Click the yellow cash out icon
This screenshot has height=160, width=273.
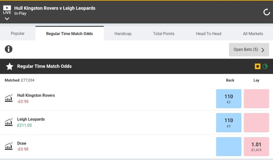pyautogui.click(x=258, y=66)
